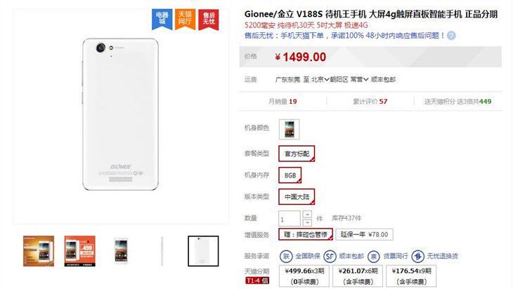Click the SF 顺丰包邮 service icon

(330, 256)
